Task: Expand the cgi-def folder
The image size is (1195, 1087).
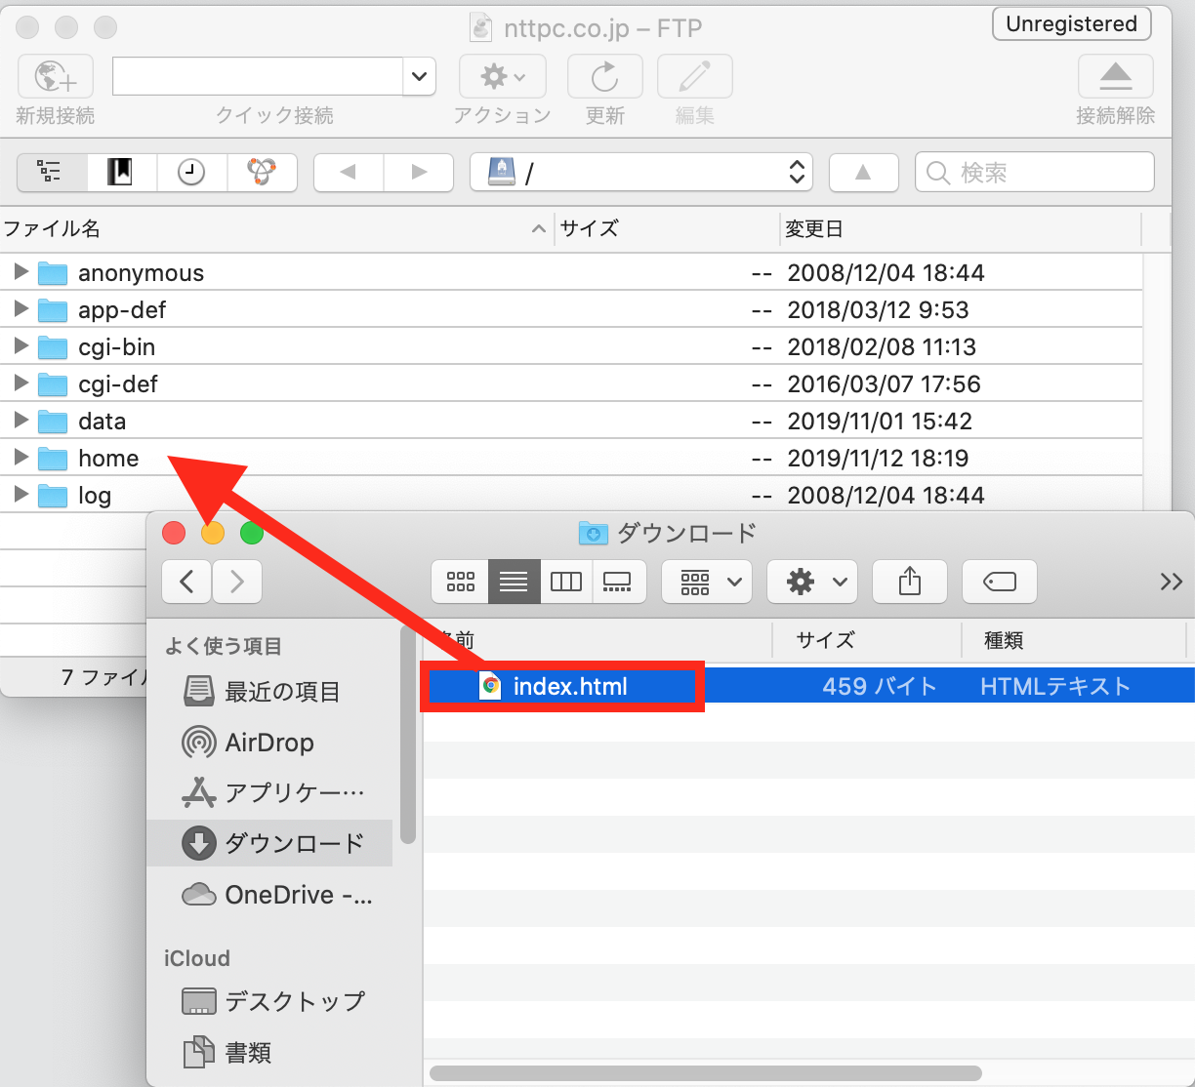Action: (21, 383)
